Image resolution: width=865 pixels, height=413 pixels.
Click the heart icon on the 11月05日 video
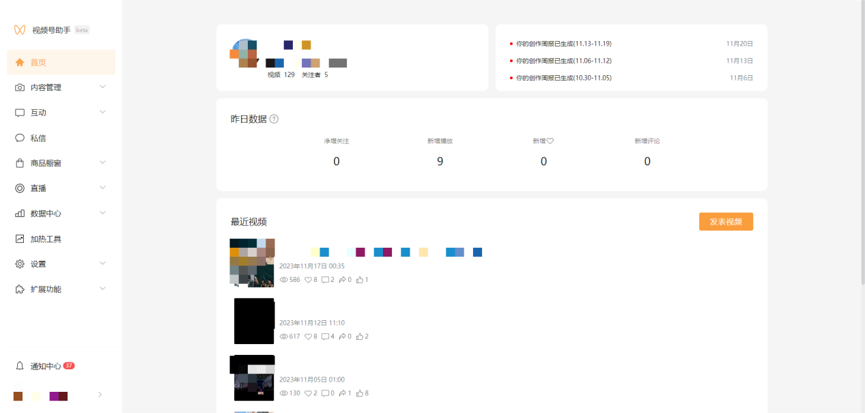308,393
